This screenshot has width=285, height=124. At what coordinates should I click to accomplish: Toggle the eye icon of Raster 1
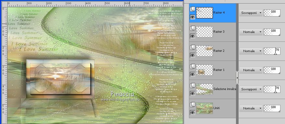[192, 74]
